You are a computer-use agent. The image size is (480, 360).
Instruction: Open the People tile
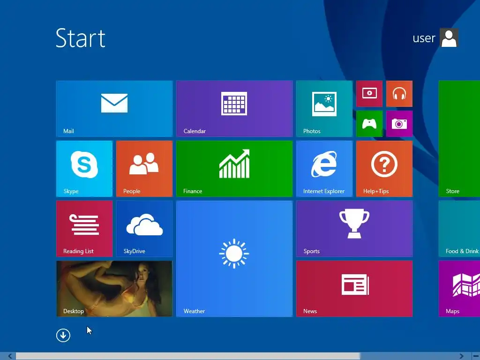(x=144, y=169)
